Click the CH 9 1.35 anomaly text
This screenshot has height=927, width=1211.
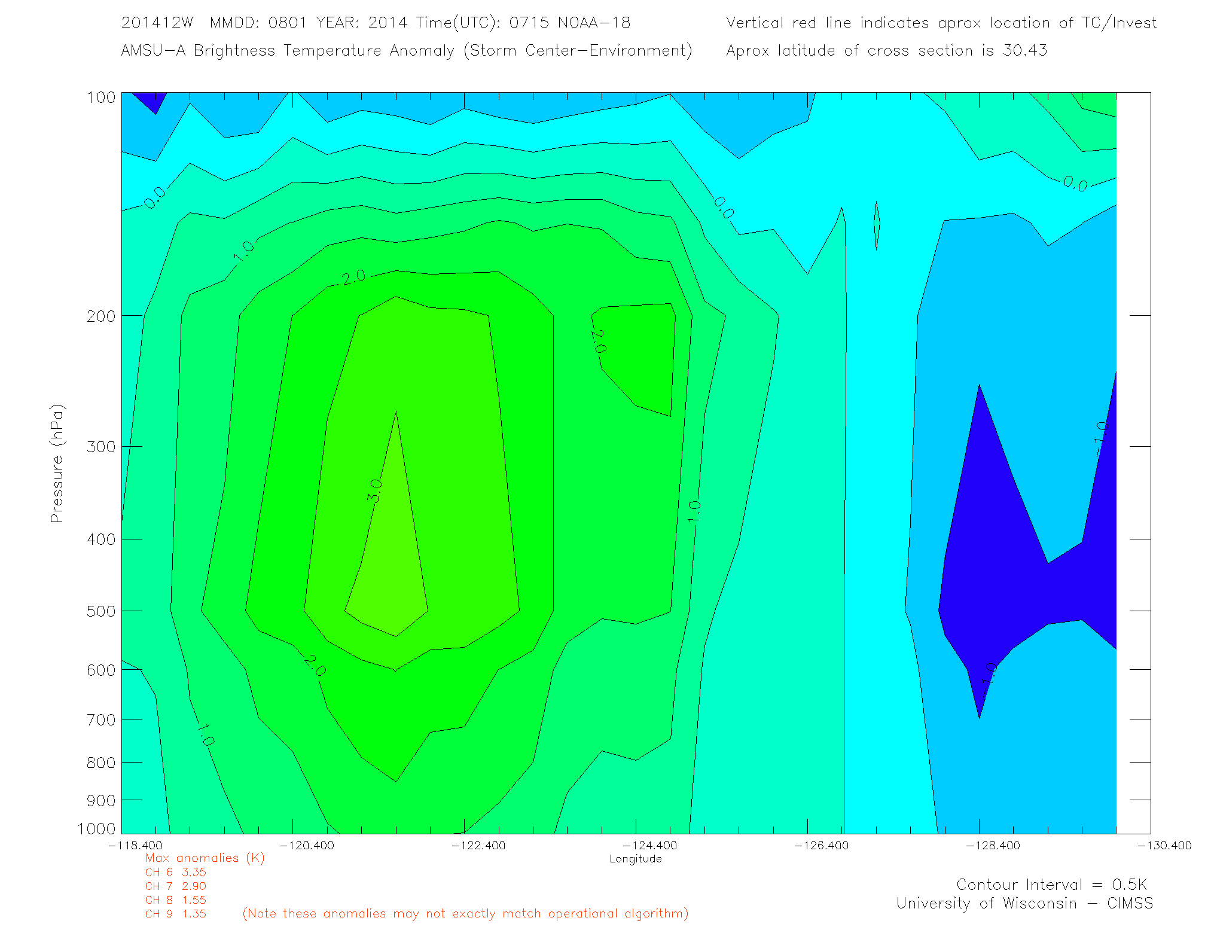tap(175, 914)
